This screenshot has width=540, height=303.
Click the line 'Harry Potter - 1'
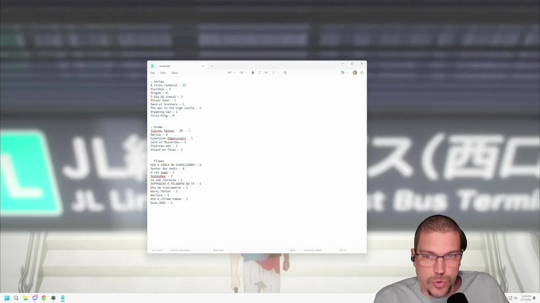(x=164, y=191)
